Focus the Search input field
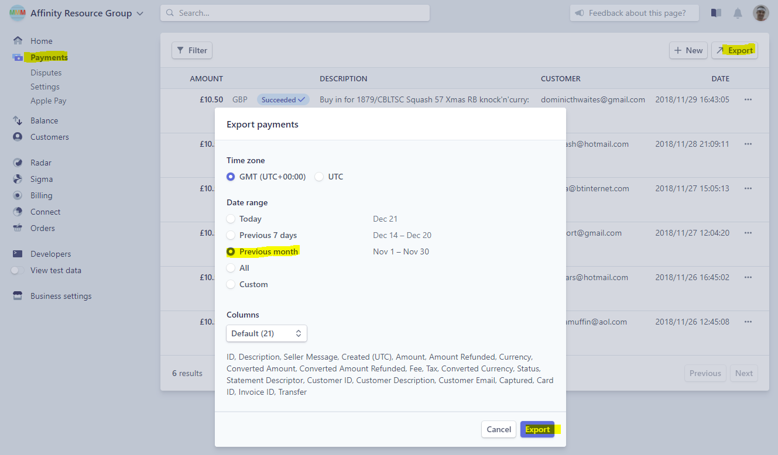778x455 pixels. tap(295, 13)
